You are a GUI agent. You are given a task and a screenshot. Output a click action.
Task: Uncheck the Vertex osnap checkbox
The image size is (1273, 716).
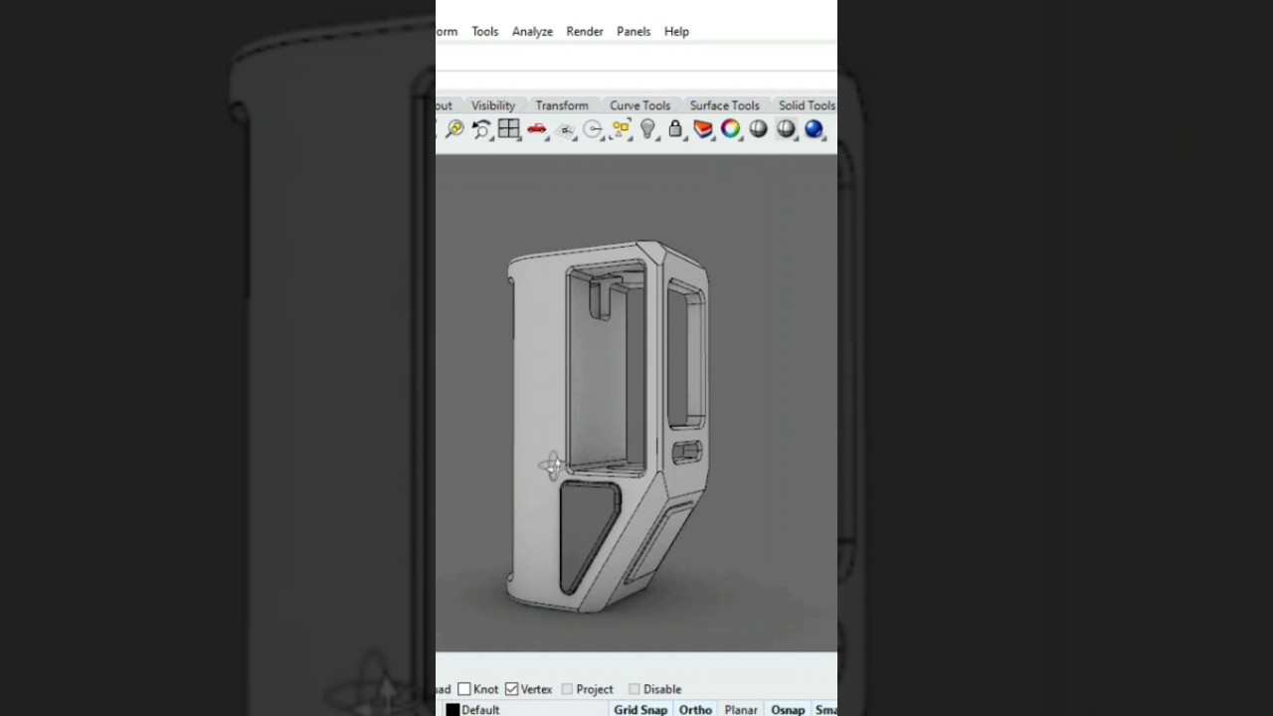(x=511, y=689)
